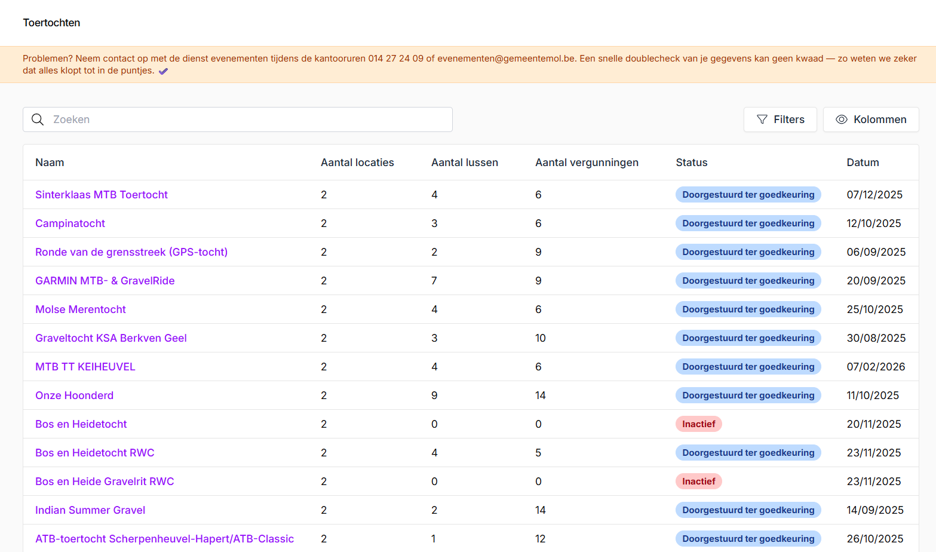Viewport: 936px width, 552px height.
Task: Open the Molse Merentocht tour
Action: click(x=81, y=309)
